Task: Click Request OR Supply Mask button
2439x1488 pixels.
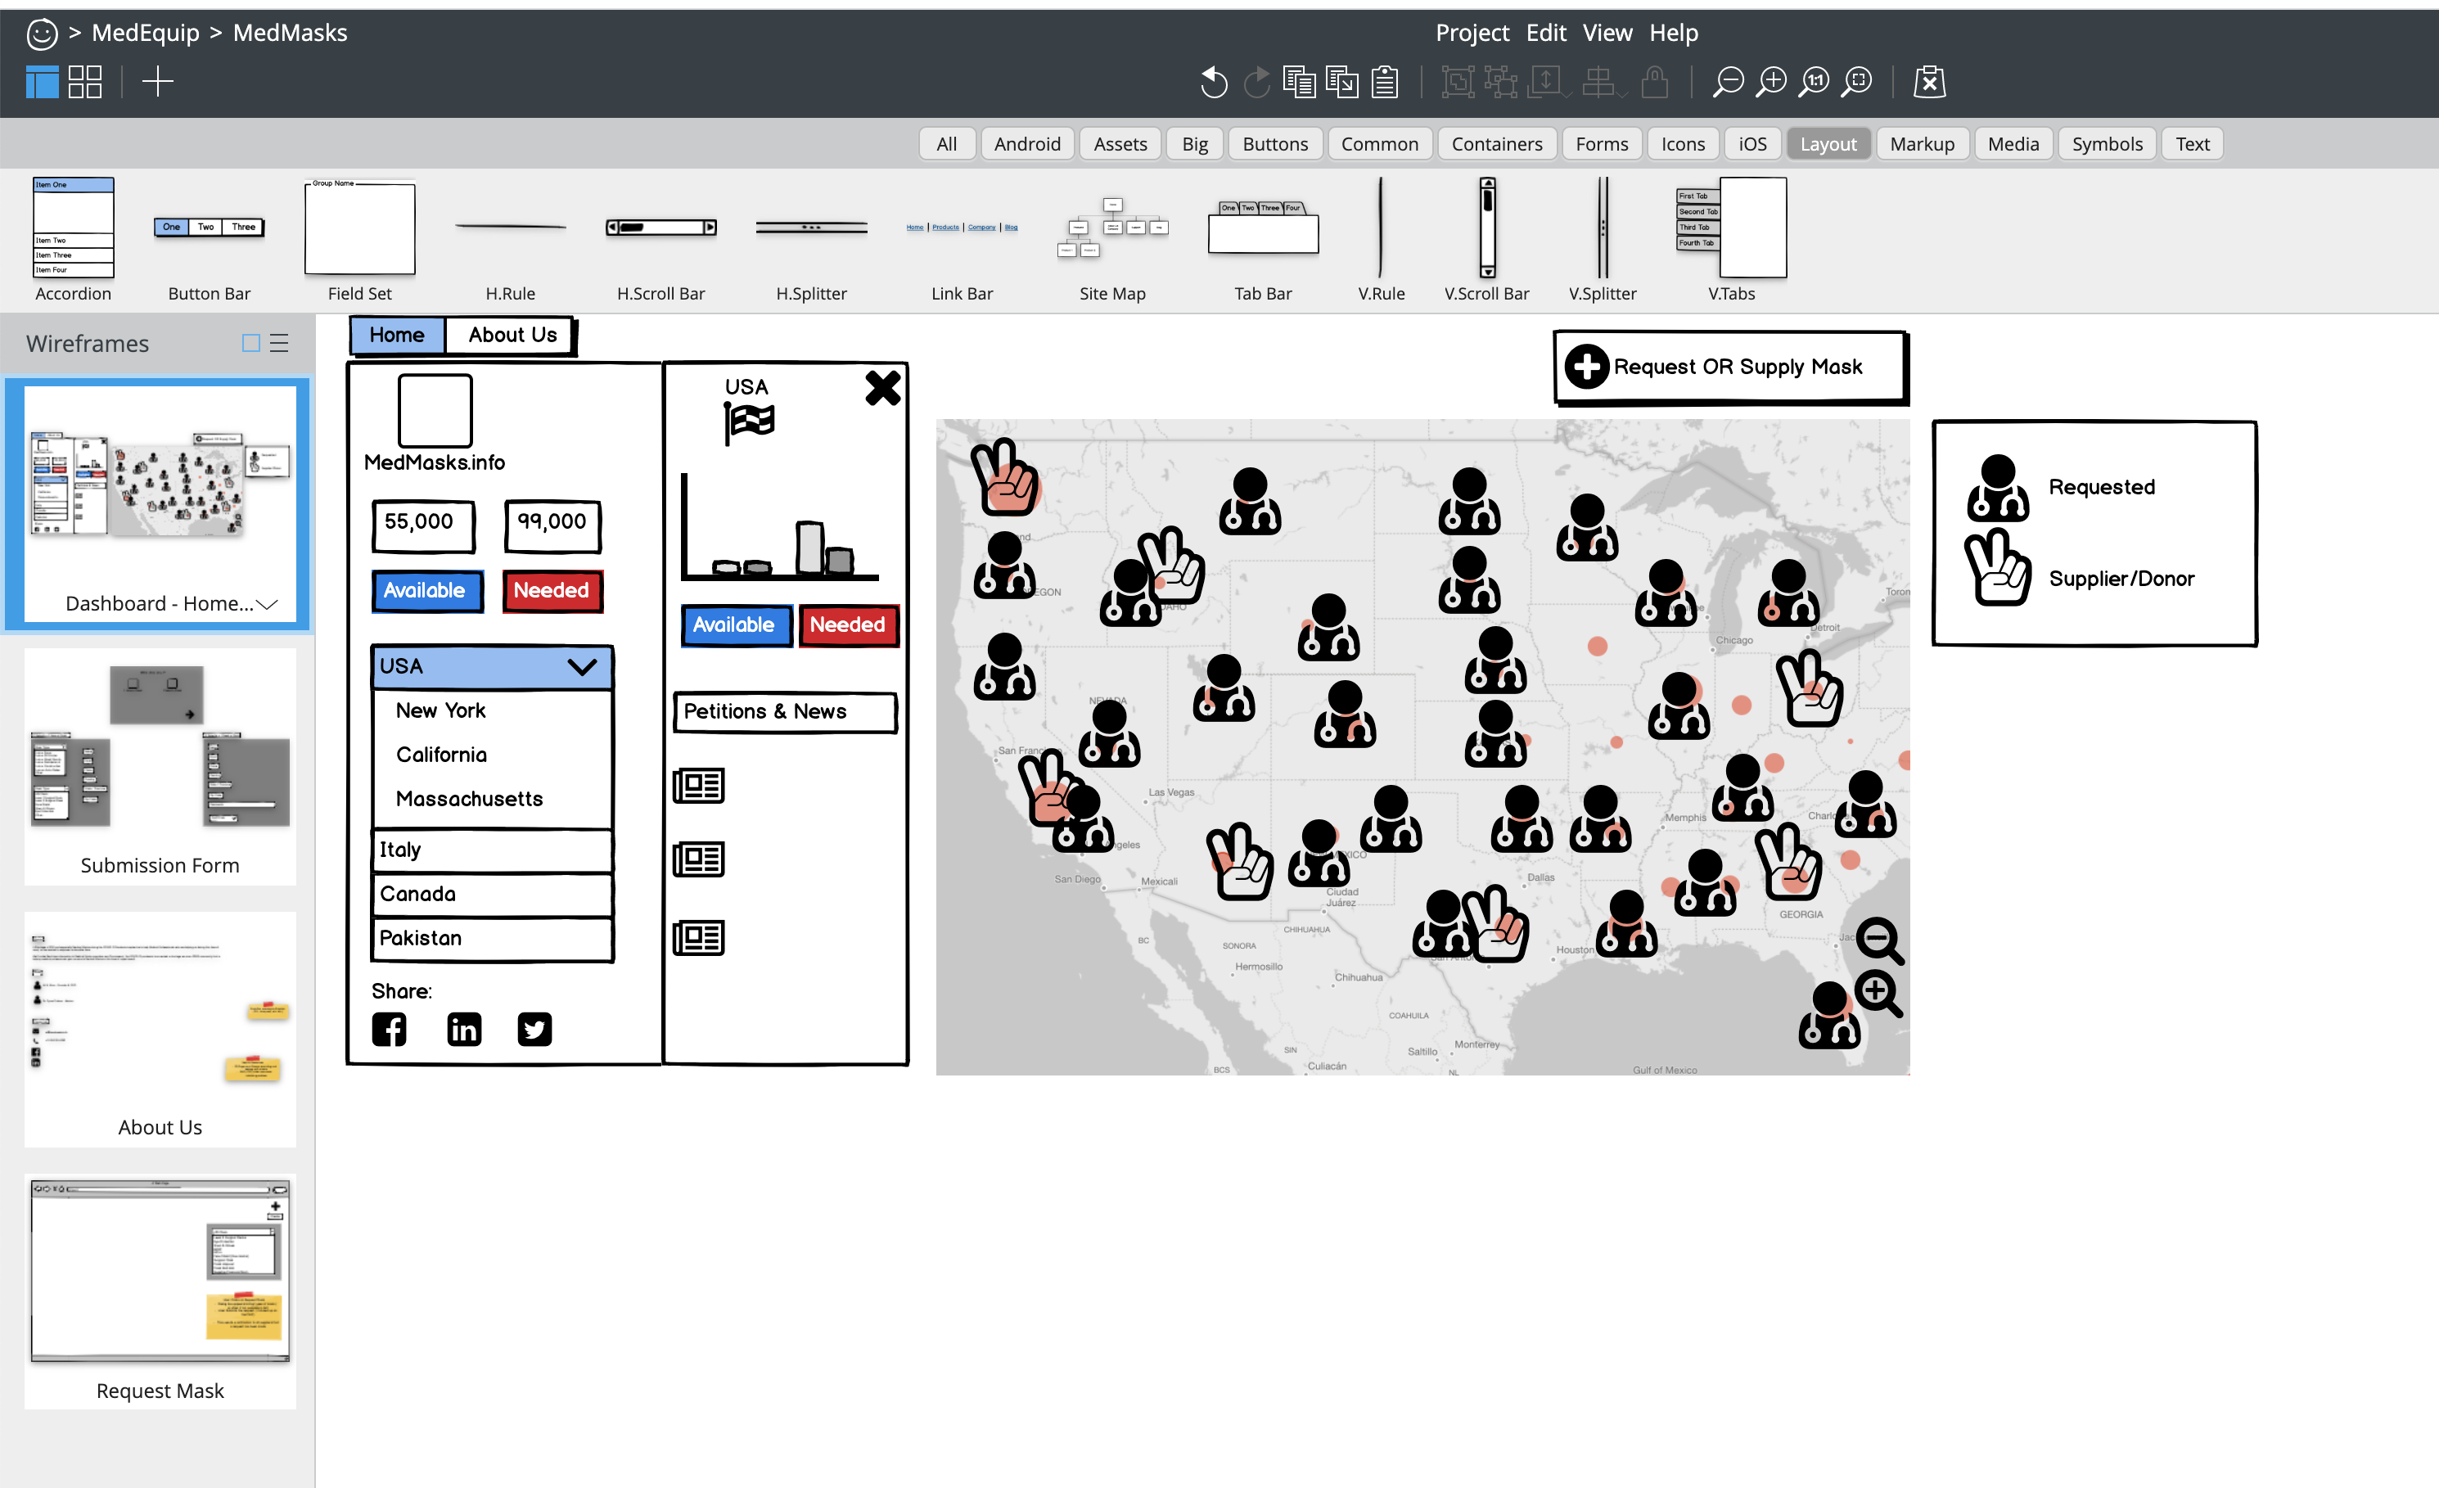Action: 1729,367
